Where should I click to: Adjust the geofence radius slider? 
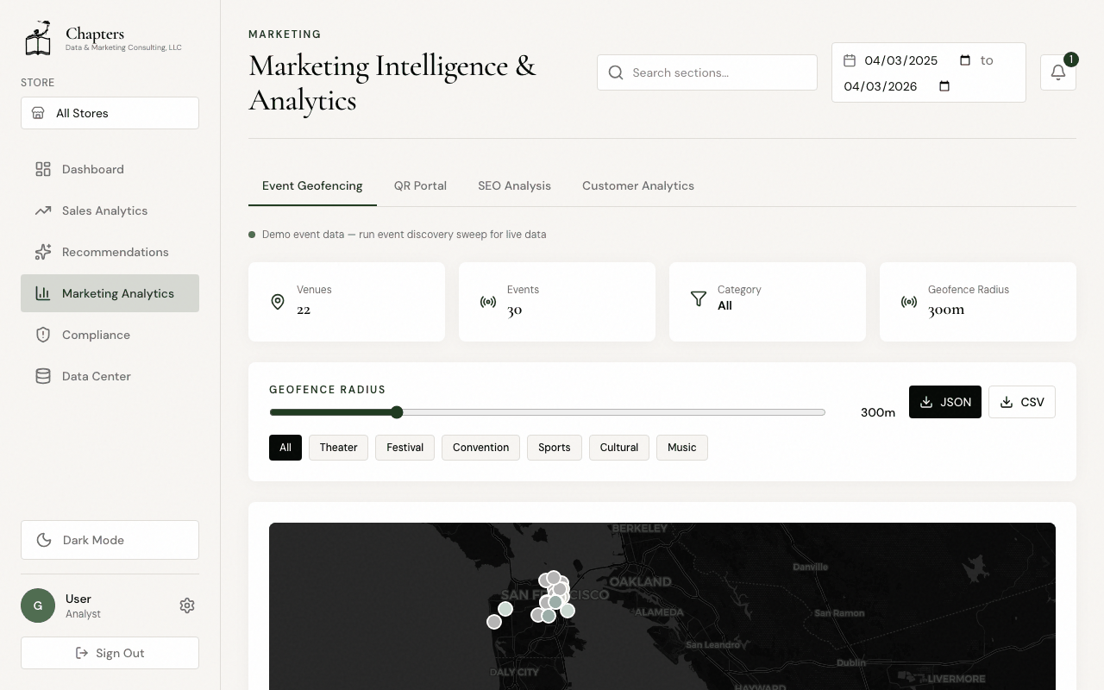(x=396, y=412)
